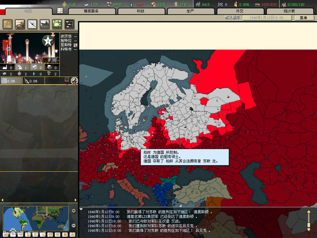317x238 pixels.
Task: Click the round airbase icon with red 10
Action: pyautogui.click(x=74, y=81)
